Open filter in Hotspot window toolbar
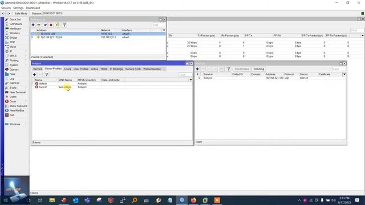 pos(47,75)
